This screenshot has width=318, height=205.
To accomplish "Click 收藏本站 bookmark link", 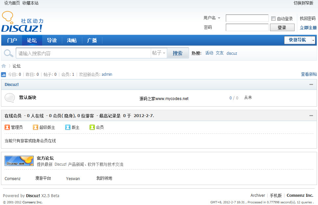I will (30, 3).
